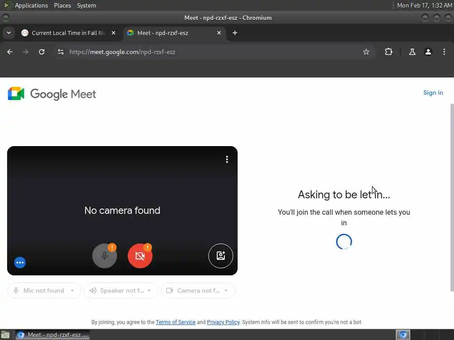Image resolution: width=454 pixels, height=340 pixels.
Task: Go back with browser back arrow
Action: pos(10,52)
